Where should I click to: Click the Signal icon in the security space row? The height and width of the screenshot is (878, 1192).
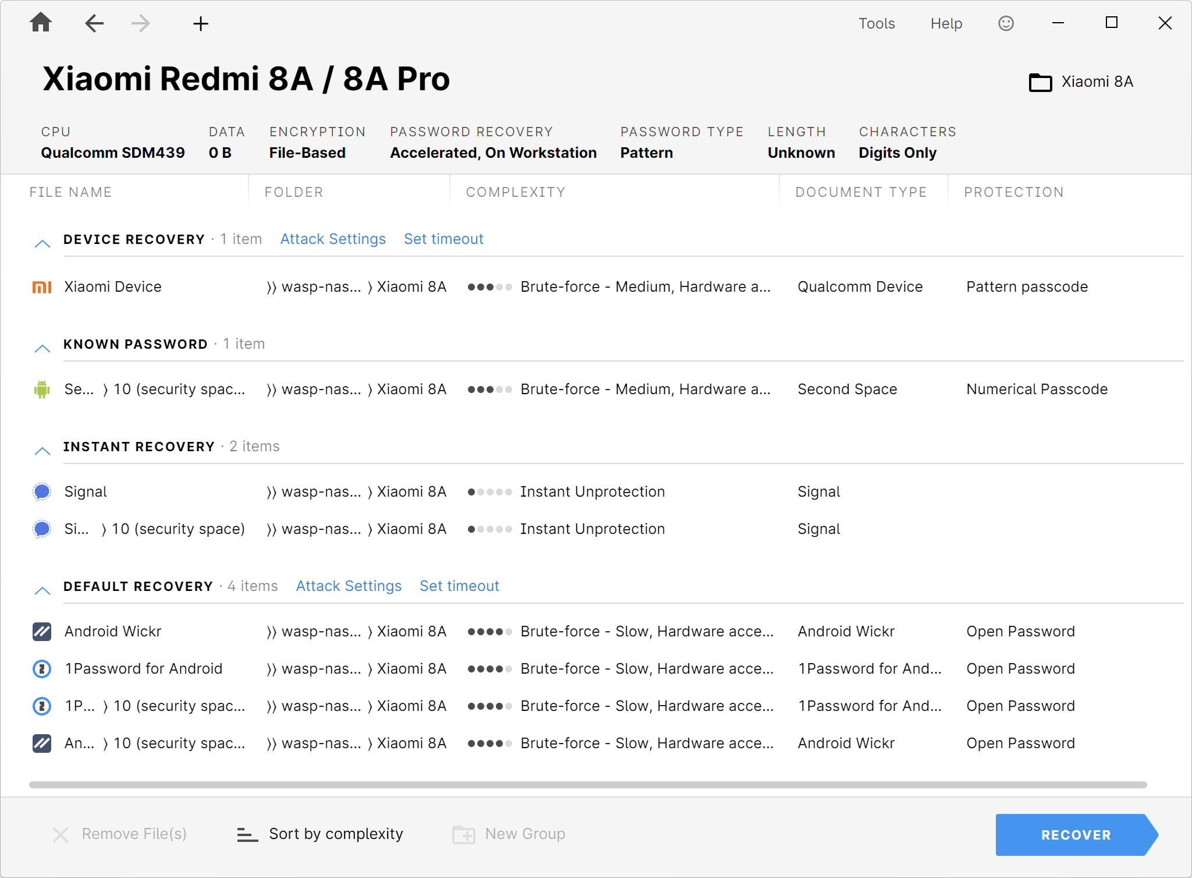[42, 529]
